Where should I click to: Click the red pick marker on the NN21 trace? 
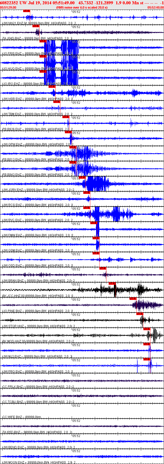(x=26, y=11)
